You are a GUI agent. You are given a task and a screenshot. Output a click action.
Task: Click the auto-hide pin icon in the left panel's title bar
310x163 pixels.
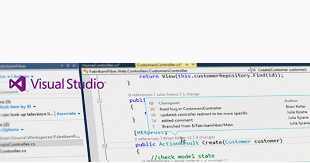click(68, 65)
